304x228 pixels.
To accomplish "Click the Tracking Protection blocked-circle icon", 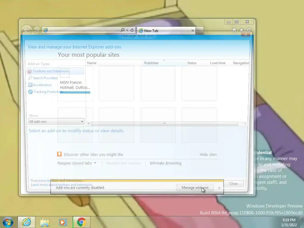I will [x=30, y=92].
